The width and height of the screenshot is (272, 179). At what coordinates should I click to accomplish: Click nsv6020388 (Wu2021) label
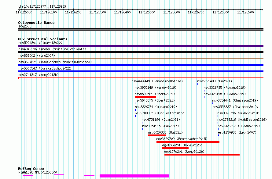point(165,132)
